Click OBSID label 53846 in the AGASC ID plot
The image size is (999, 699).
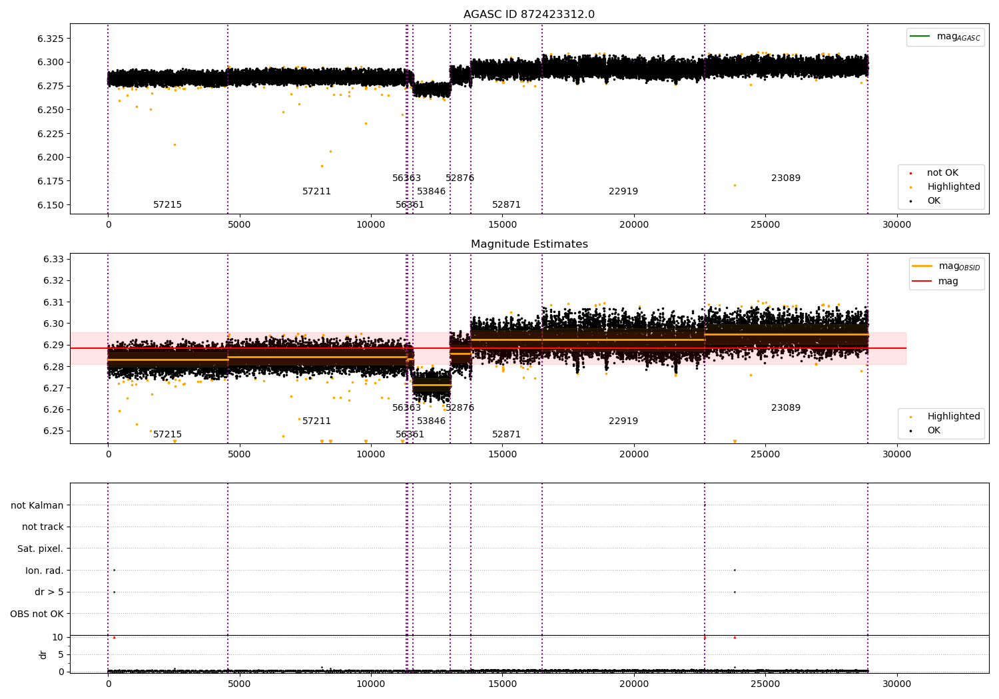(x=431, y=192)
